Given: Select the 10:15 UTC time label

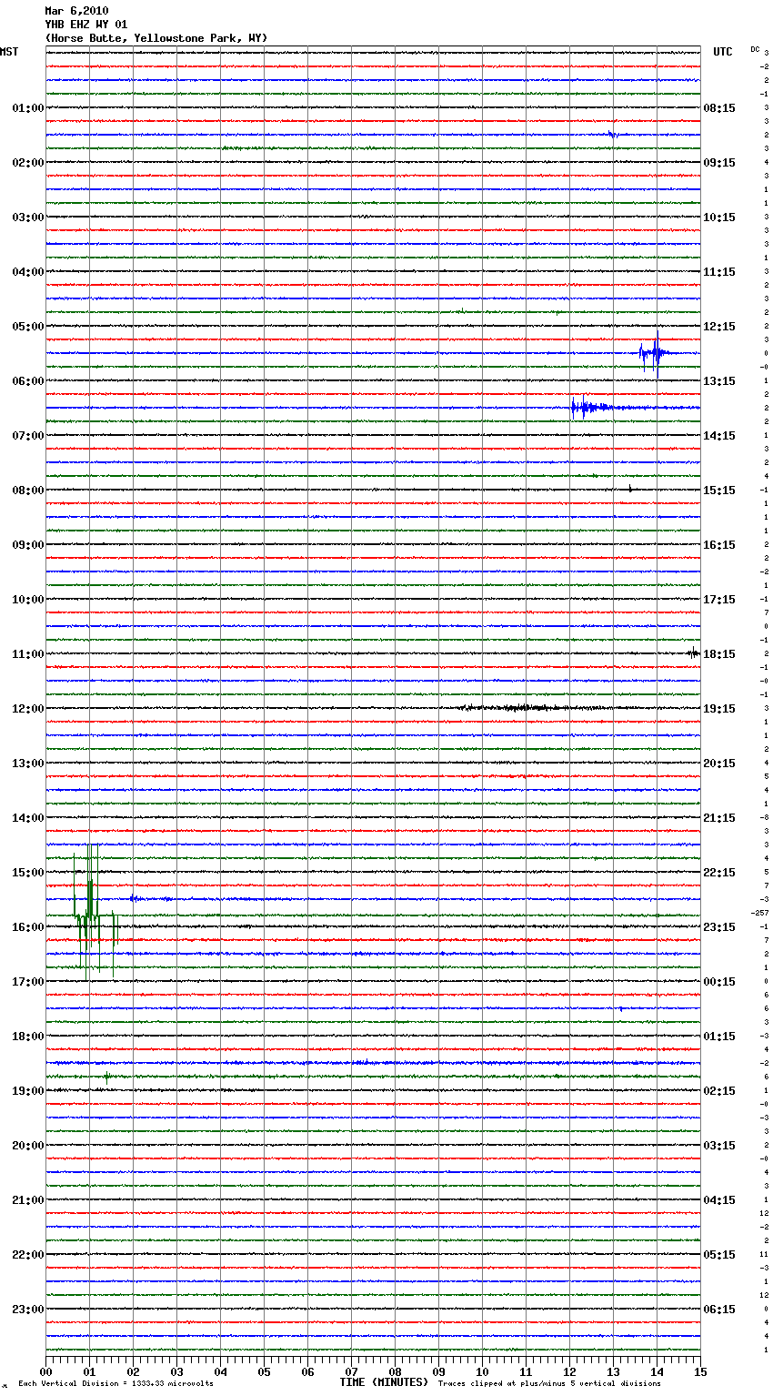Looking at the screenshot, I should pyautogui.click(x=719, y=217).
